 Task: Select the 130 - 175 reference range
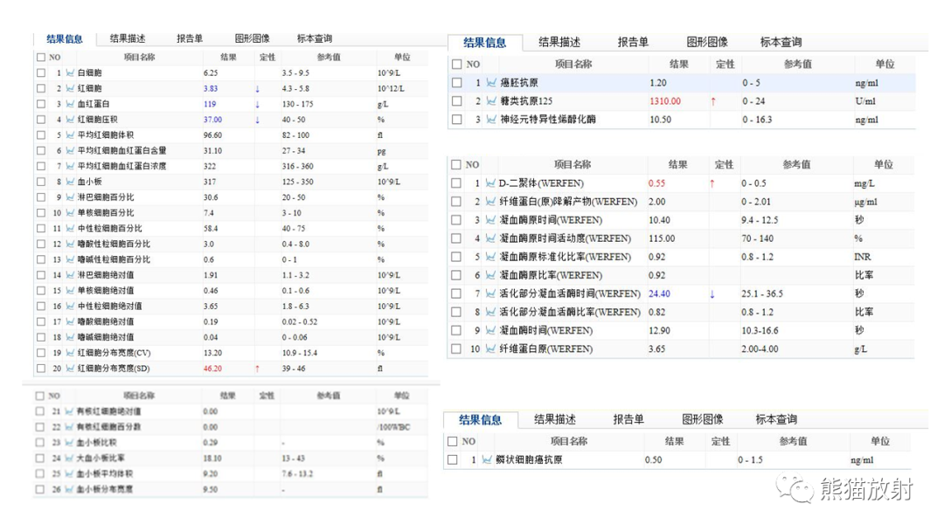pos(297,104)
